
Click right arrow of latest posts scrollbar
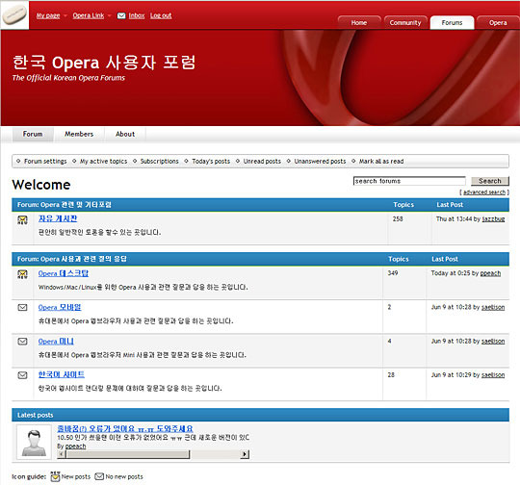pos(245,454)
